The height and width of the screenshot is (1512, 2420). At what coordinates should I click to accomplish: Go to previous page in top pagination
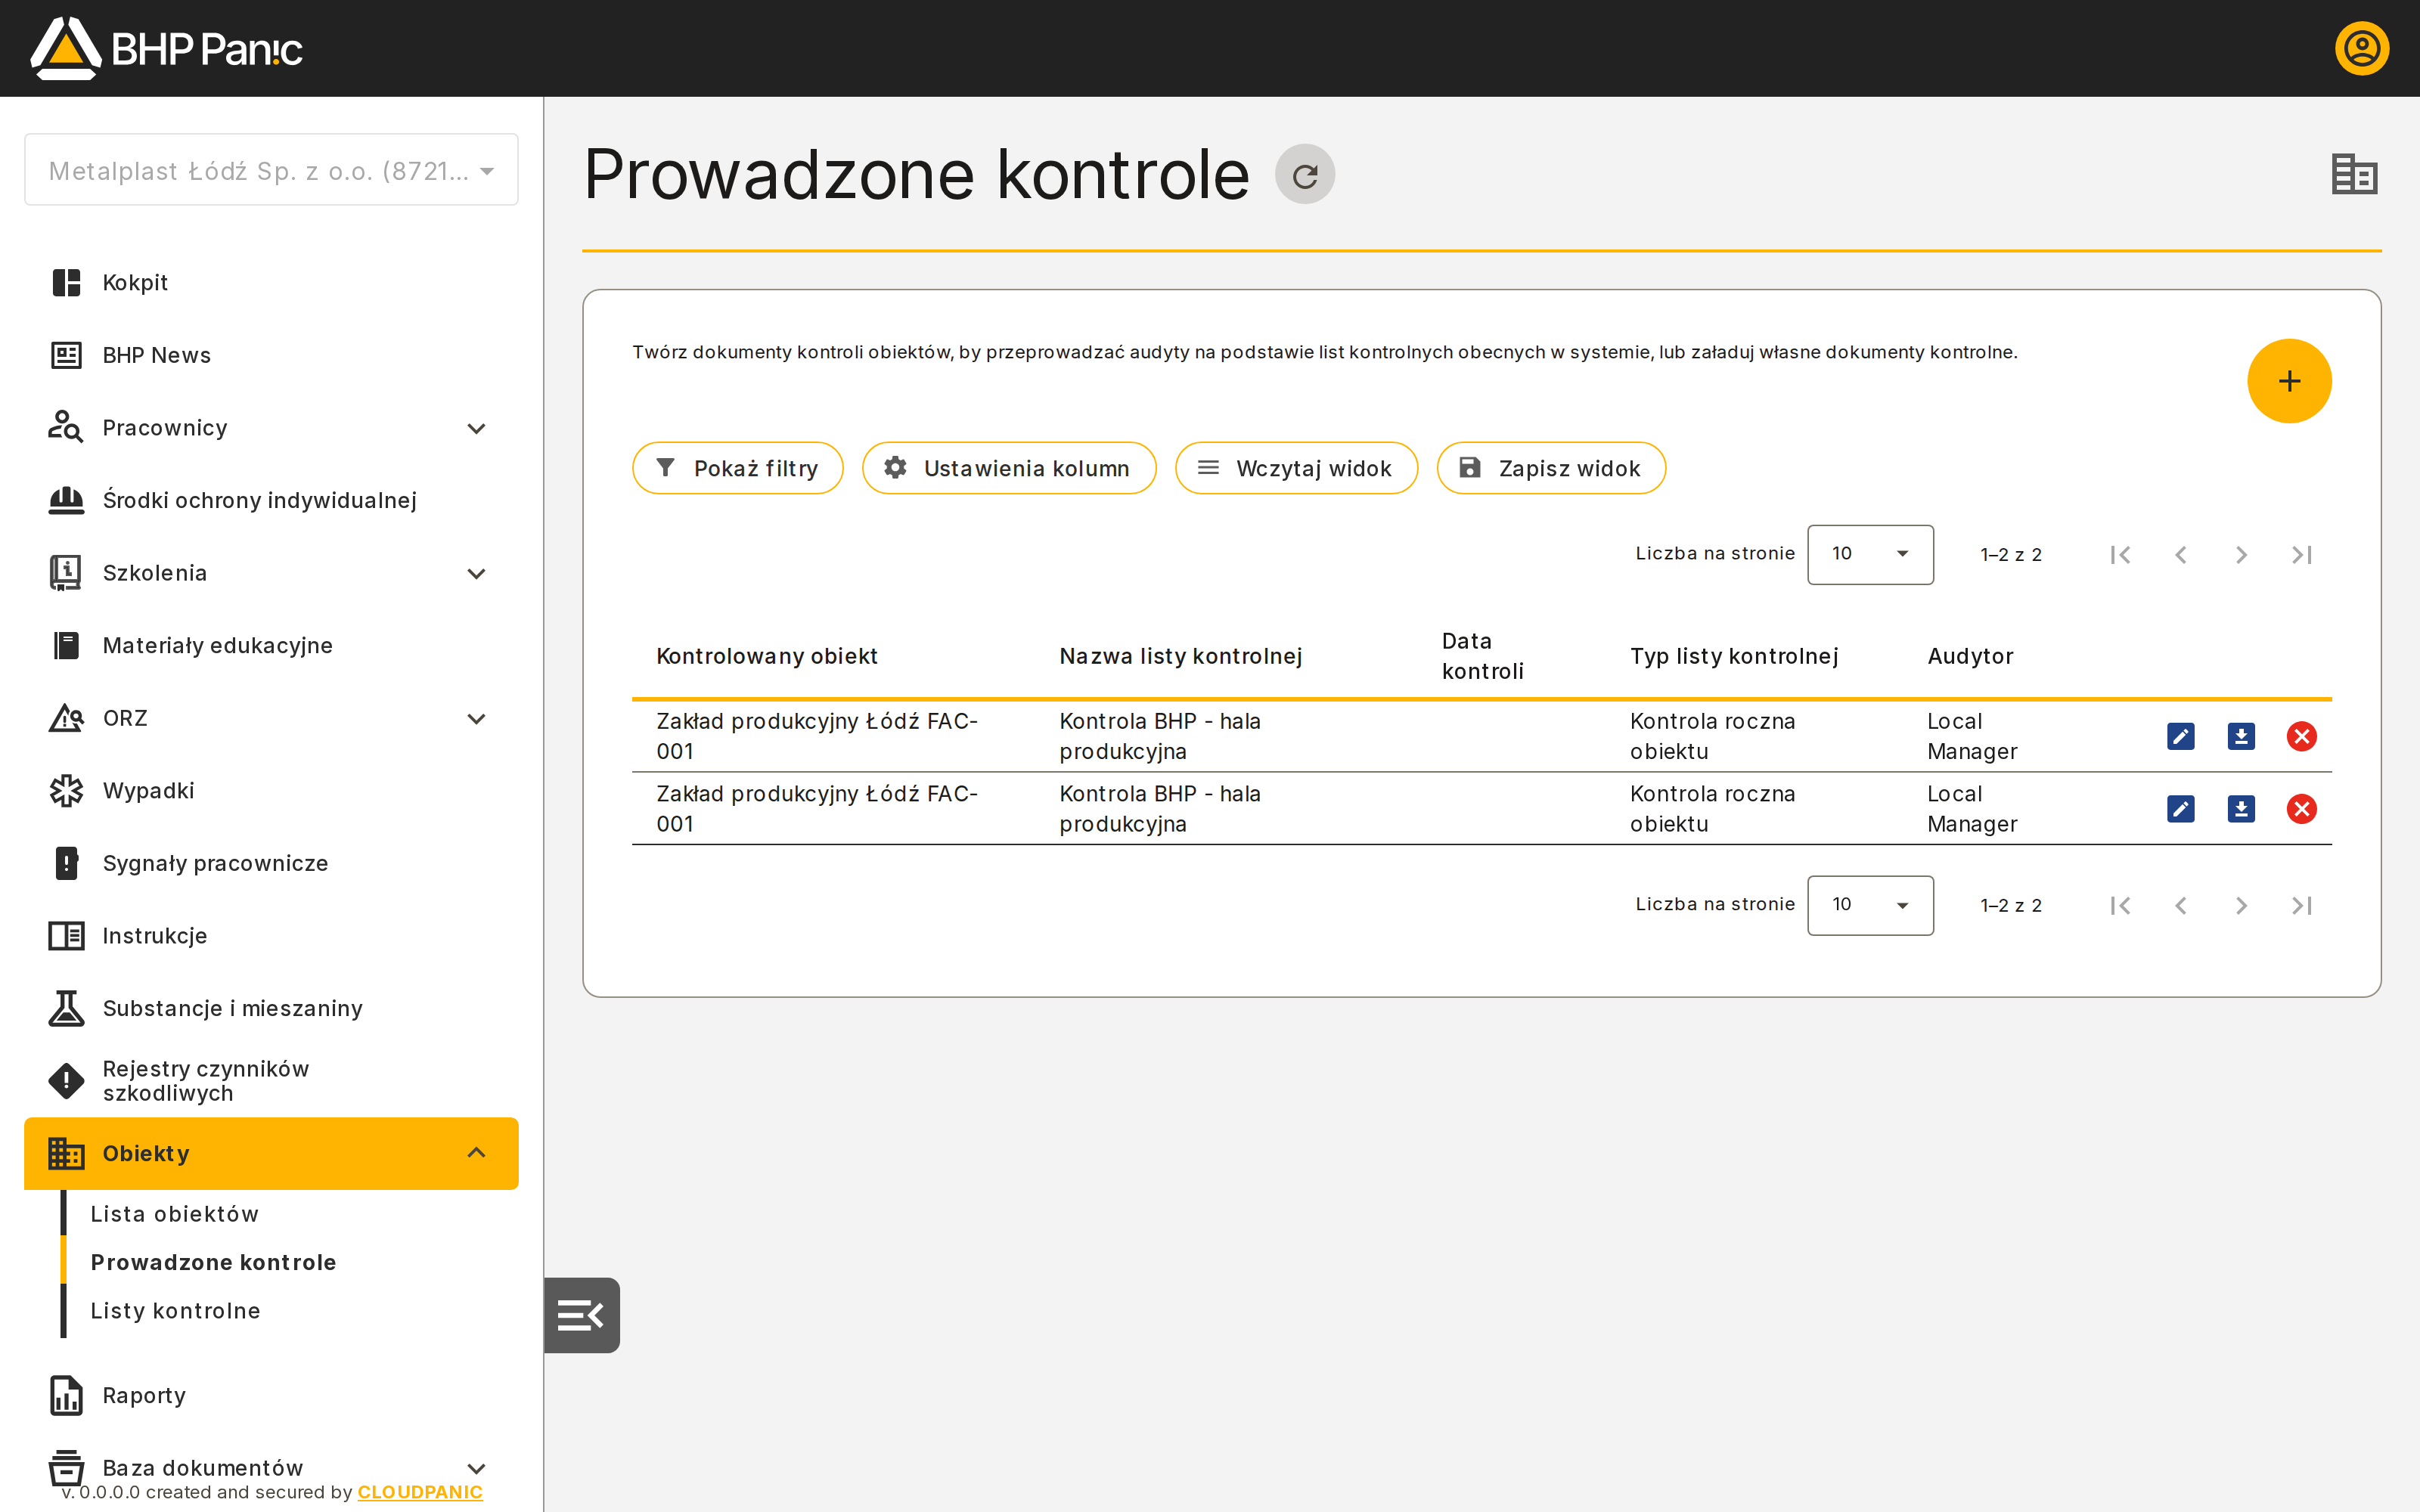point(2180,554)
